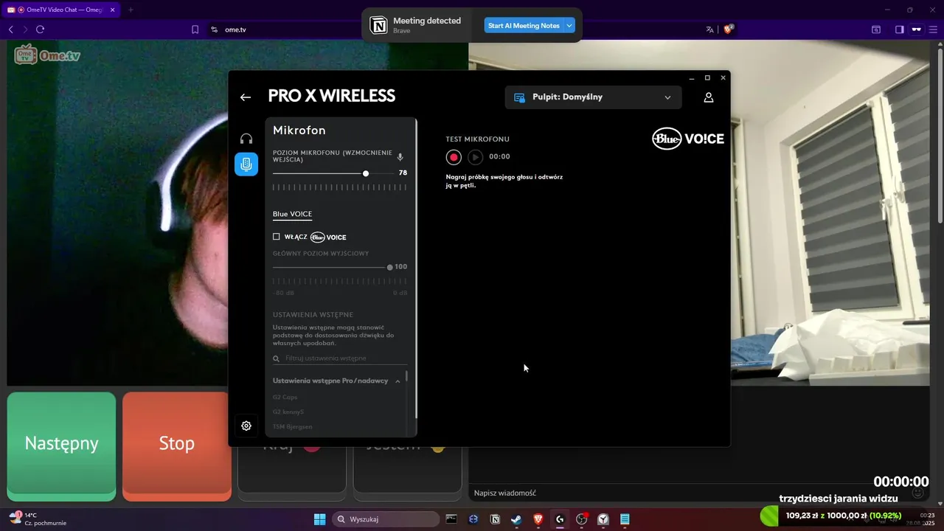Open Brave Shields lion icon
The height and width of the screenshot is (531, 944).
[x=729, y=29]
